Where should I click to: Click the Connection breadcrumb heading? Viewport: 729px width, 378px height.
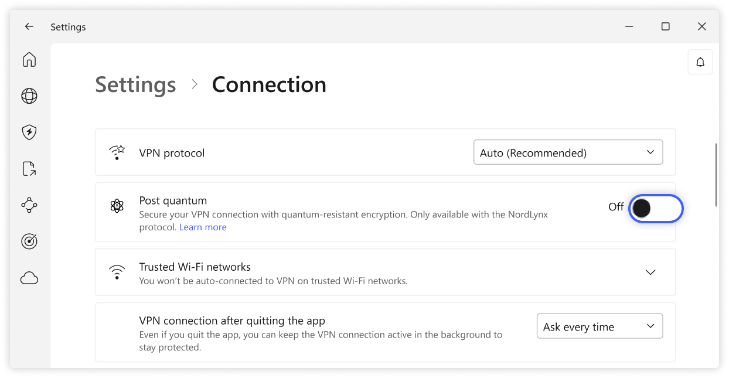269,84
